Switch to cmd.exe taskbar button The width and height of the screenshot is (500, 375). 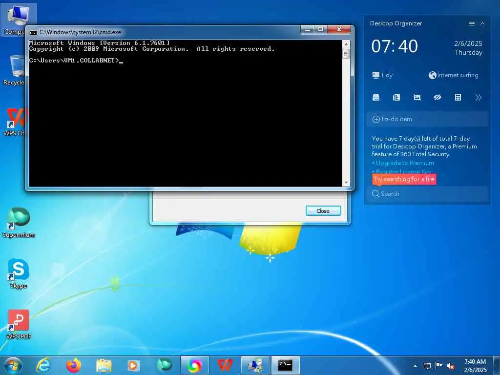click(x=285, y=365)
